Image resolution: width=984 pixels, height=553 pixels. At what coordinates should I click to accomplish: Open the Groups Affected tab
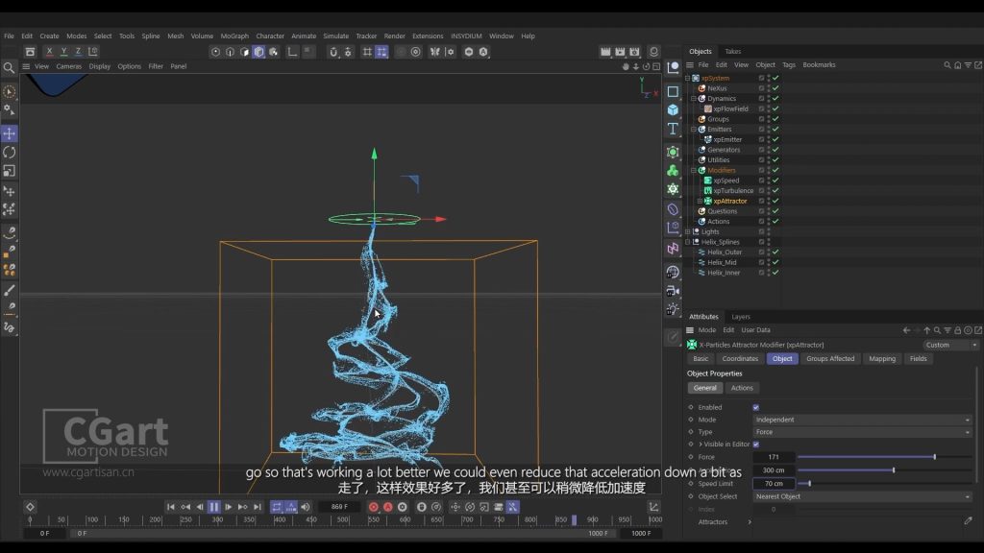[830, 359]
